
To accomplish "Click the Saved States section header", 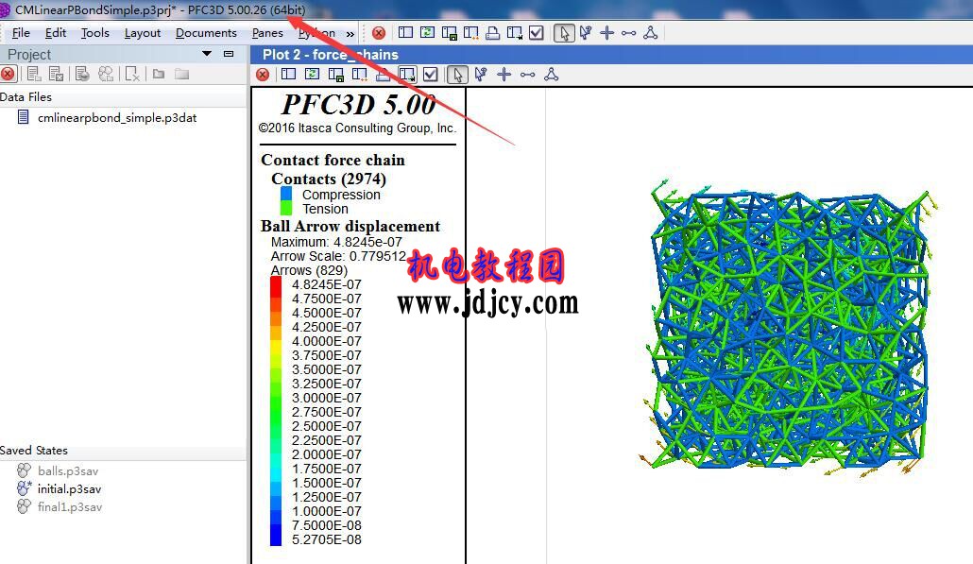I will click(34, 451).
